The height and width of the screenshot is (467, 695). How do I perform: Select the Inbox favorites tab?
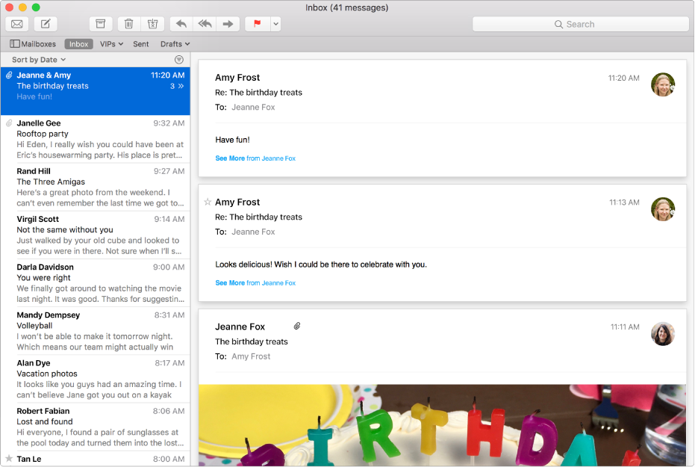click(x=78, y=44)
